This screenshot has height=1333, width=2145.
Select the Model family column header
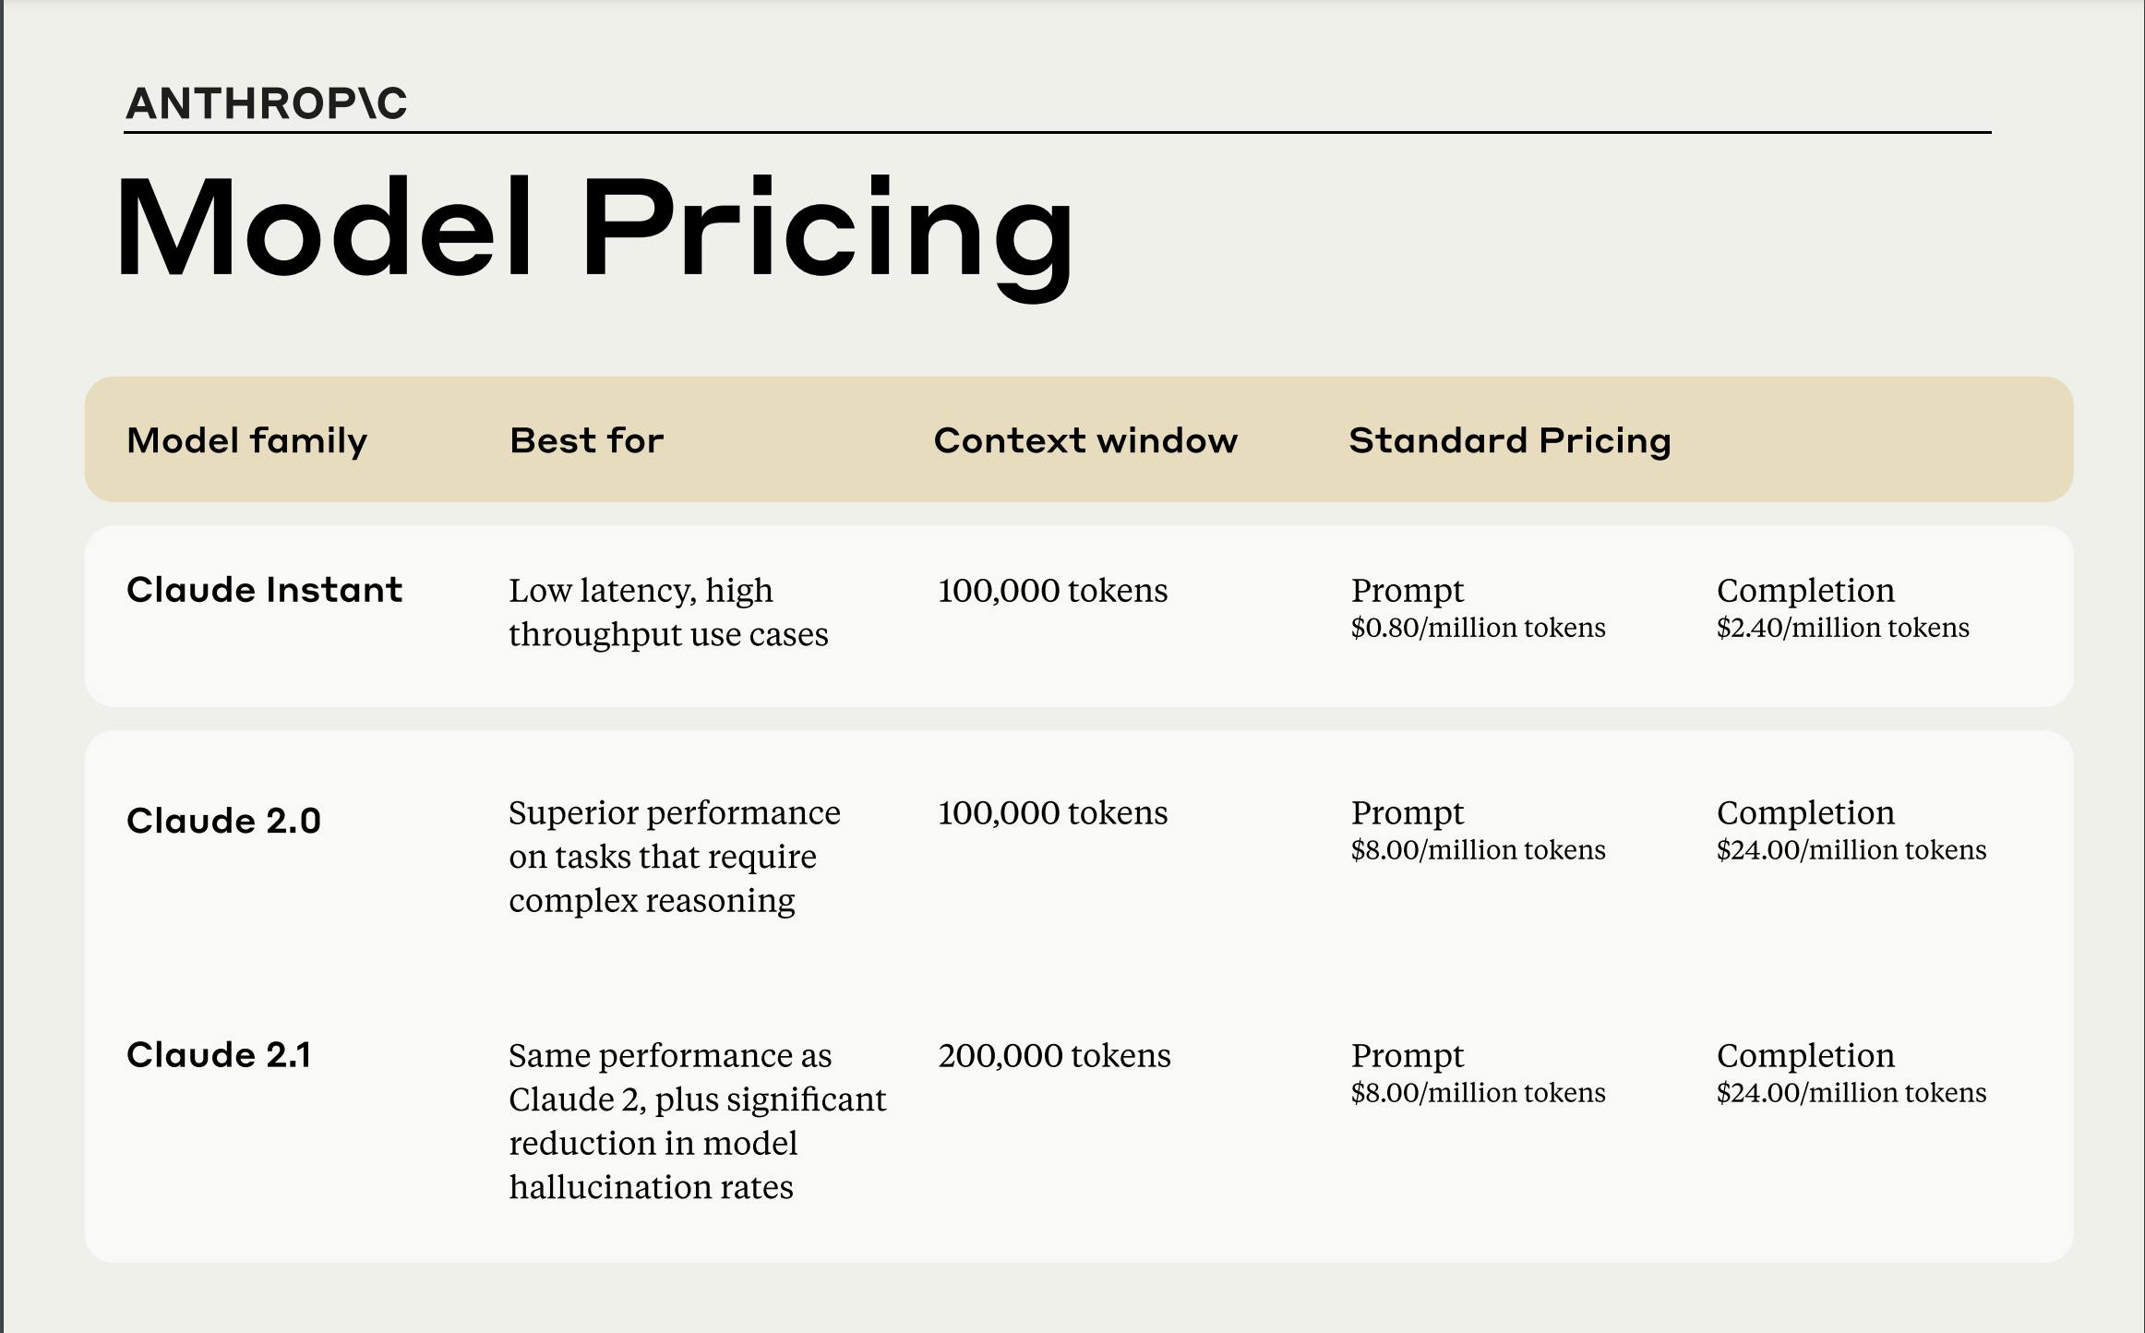(246, 440)
